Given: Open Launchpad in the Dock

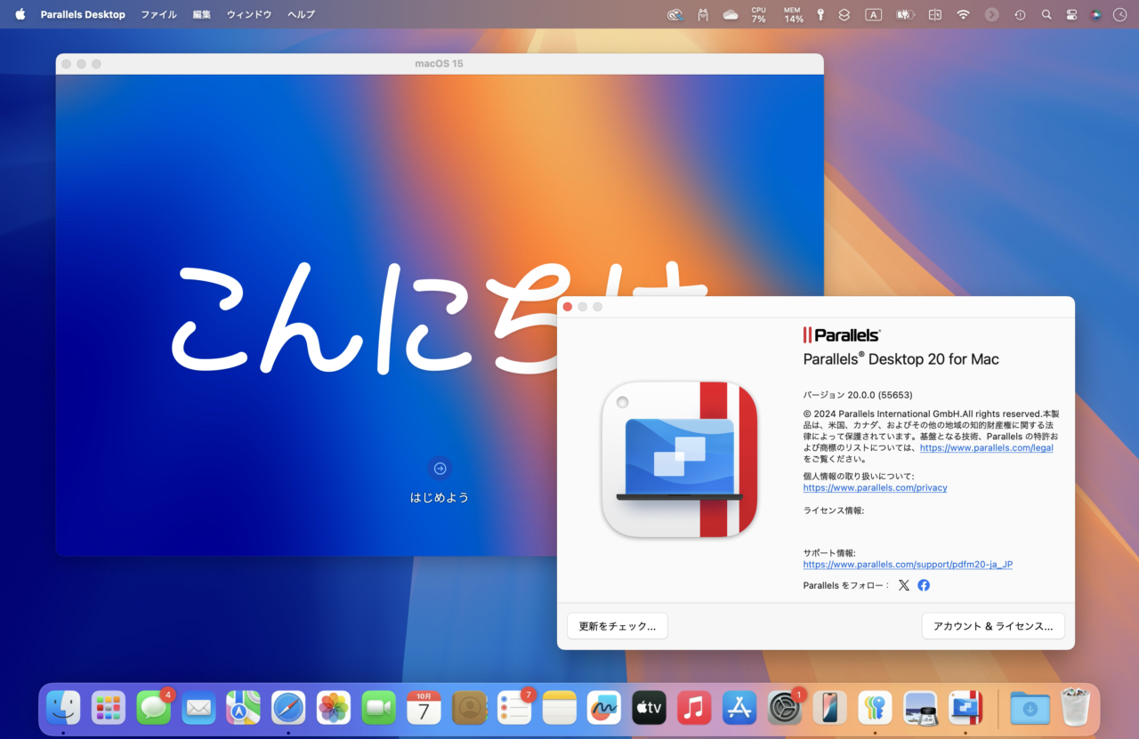Looking at the screenshot, I should pos(109,708).
